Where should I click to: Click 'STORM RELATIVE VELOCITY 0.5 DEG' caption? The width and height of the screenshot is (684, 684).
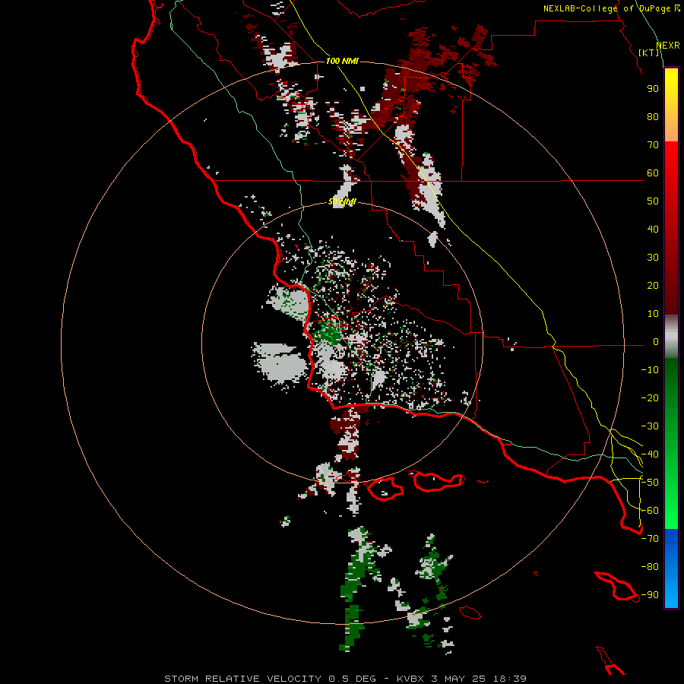(x=270, y=679)
